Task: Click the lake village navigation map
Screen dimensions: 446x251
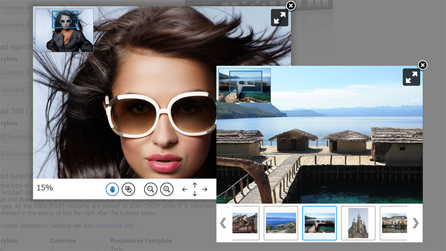Action: coord(245,85)
